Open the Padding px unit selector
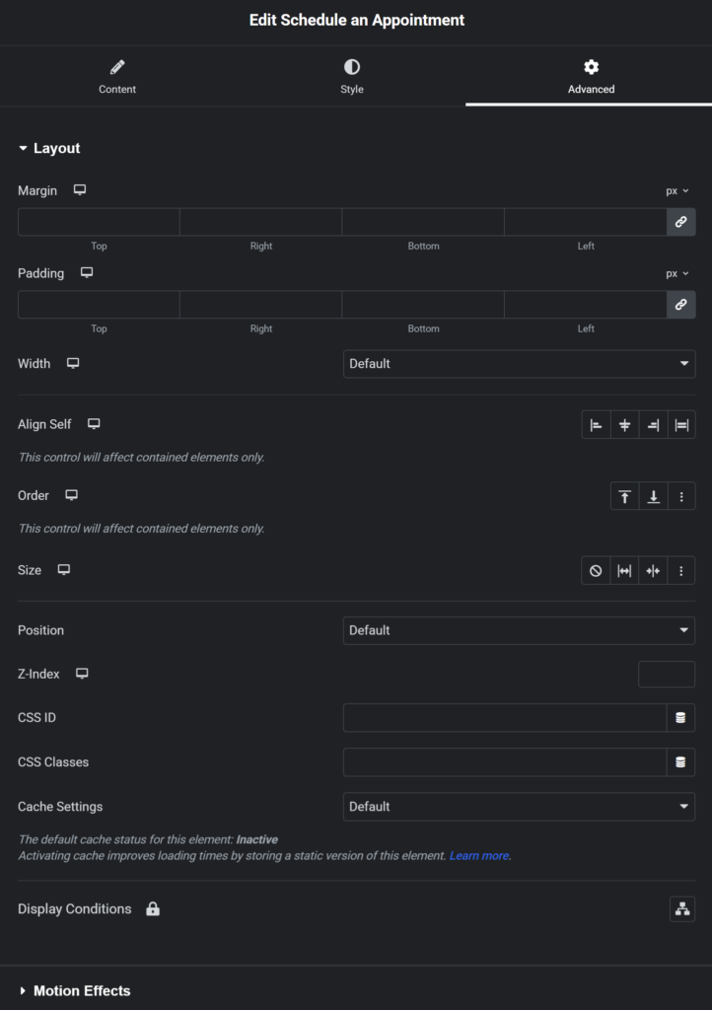The height and width of the screenshot is (1010, 712). pyautogui.click(x=677, y=273)
